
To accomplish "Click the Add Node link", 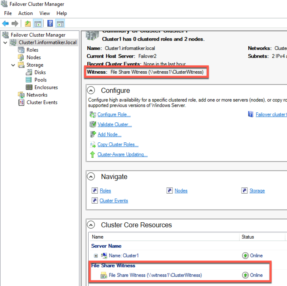I will point(109,134).
